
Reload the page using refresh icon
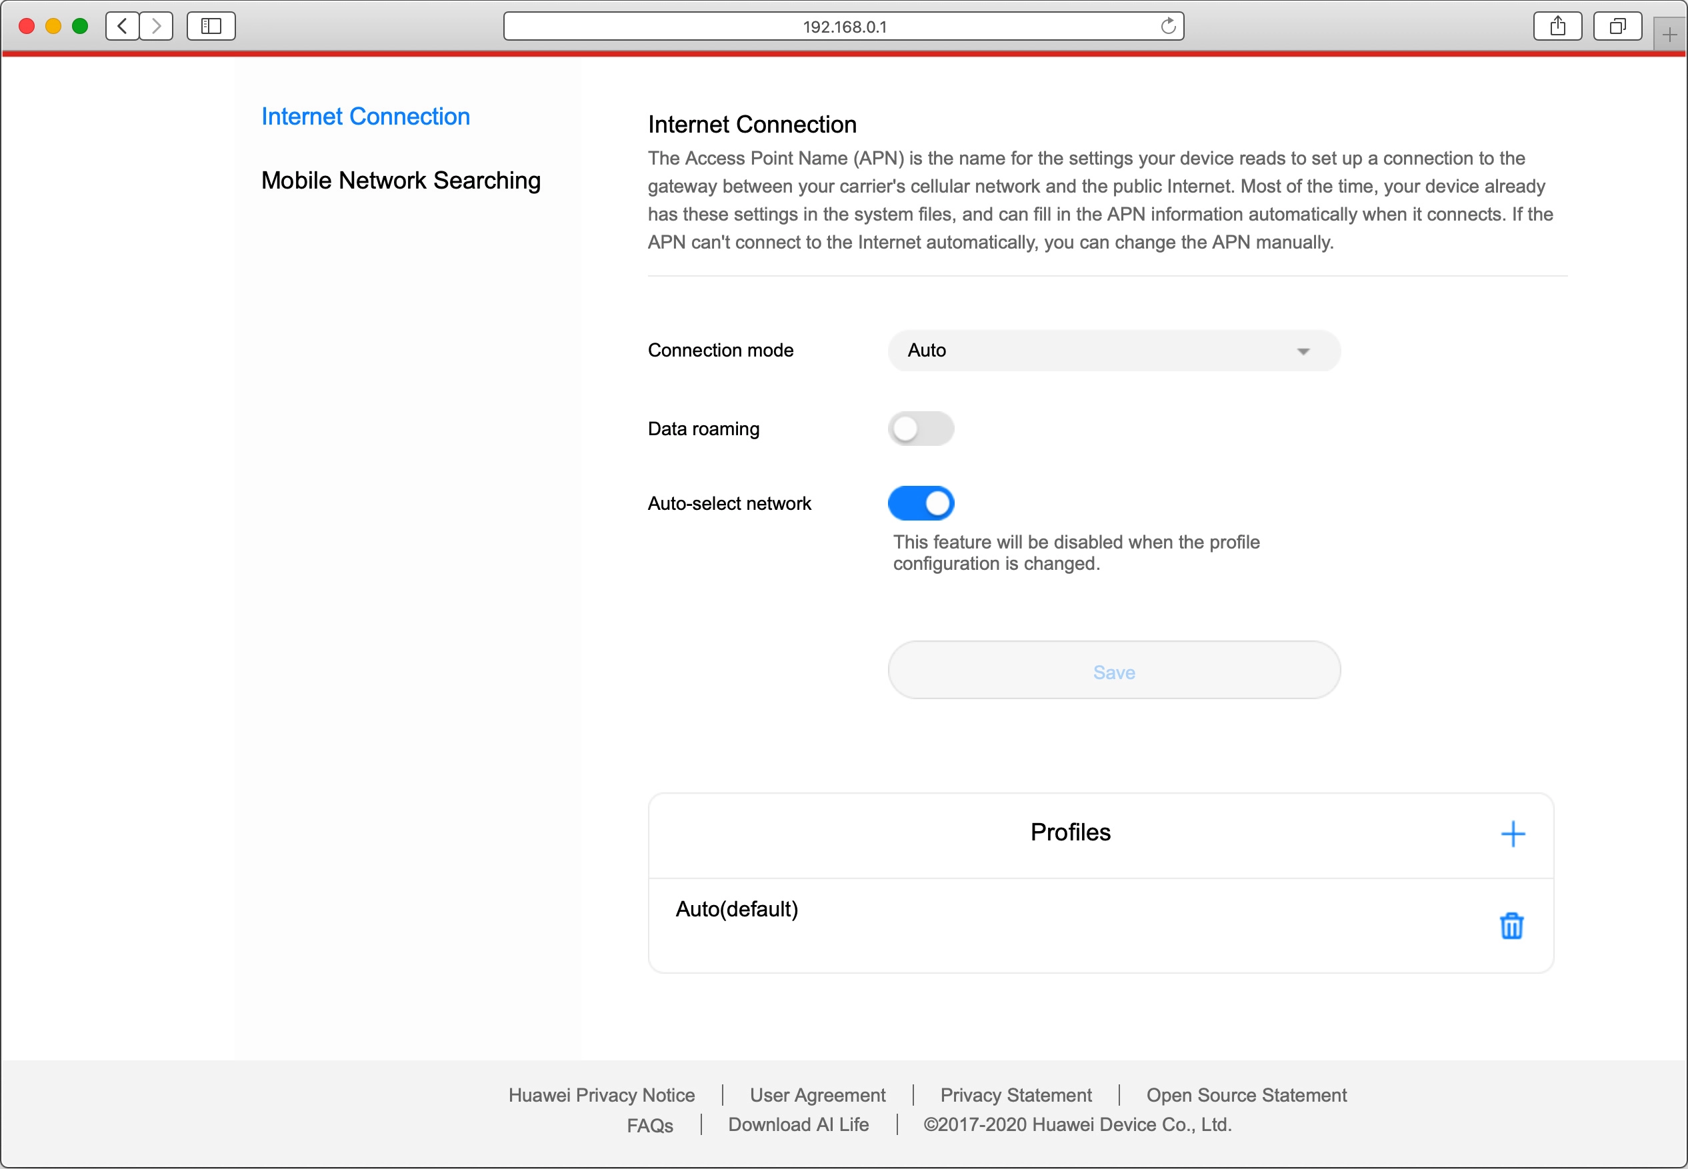click(x=1168, y=27)
